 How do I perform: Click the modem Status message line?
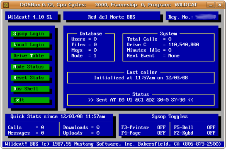click(x=141, y=99)
